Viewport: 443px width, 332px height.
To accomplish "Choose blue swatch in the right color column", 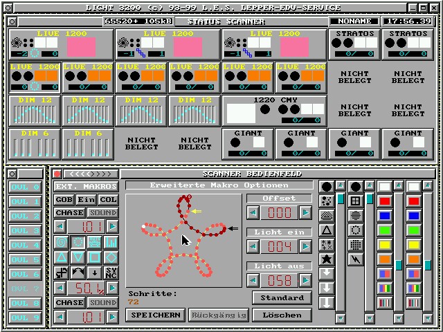I will point(414,216).
